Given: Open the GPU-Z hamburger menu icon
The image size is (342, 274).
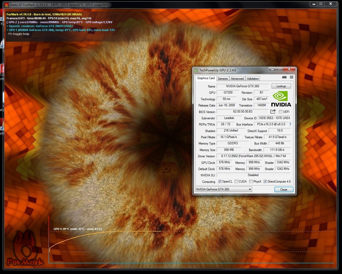Looking at the screenshot, I should (x=291, y=77).
